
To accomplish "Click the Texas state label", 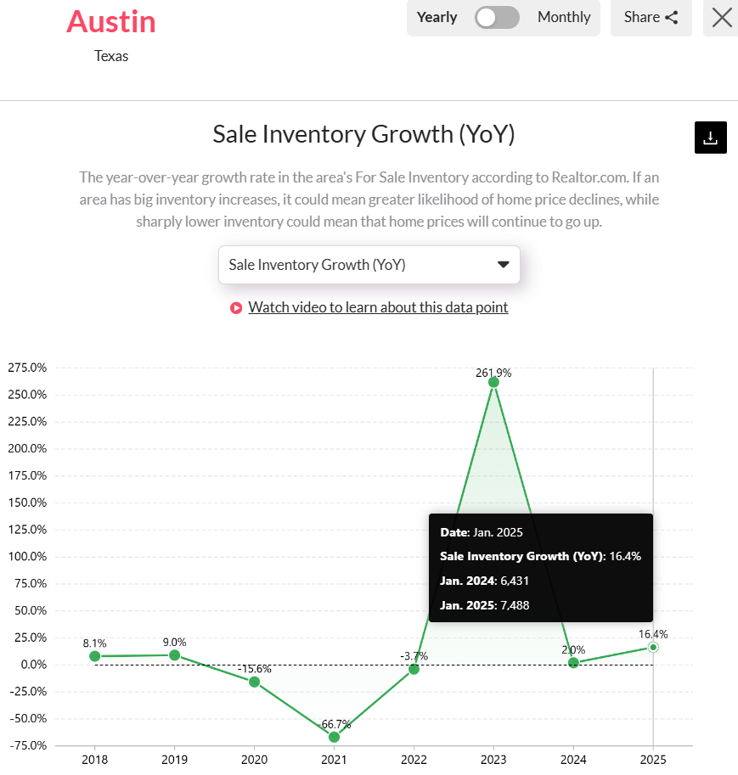I will tap(111, 56).
